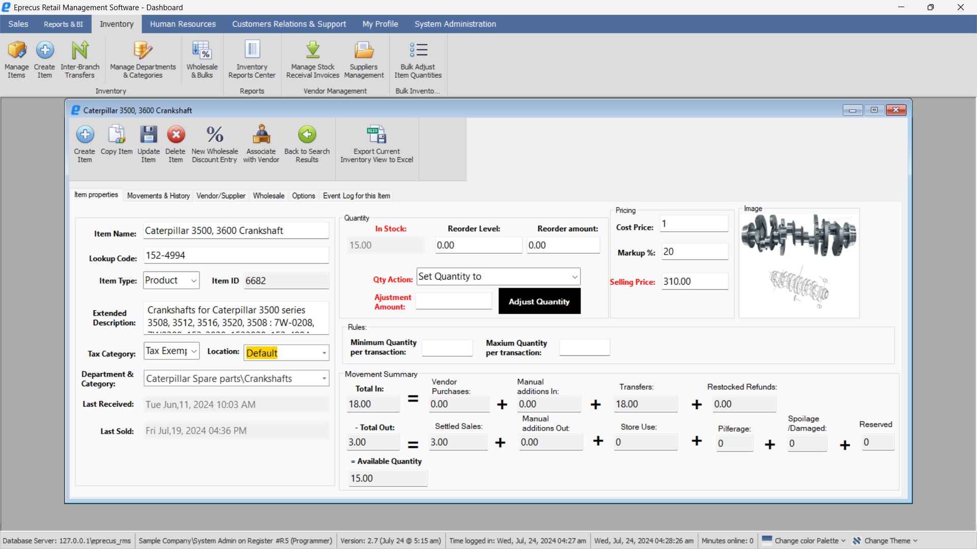Screen dimensions: 977x549
Task: Click Associate with Vendor icon
Action: pos(261,135)
